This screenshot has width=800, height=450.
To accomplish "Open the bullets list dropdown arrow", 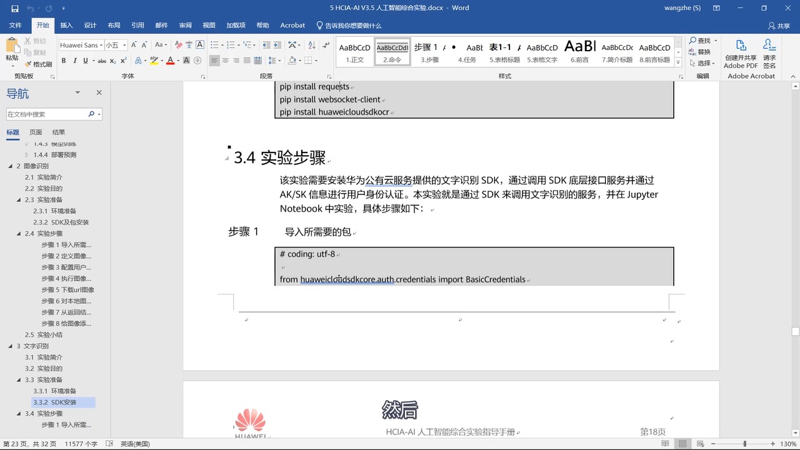I will [222, 45].
